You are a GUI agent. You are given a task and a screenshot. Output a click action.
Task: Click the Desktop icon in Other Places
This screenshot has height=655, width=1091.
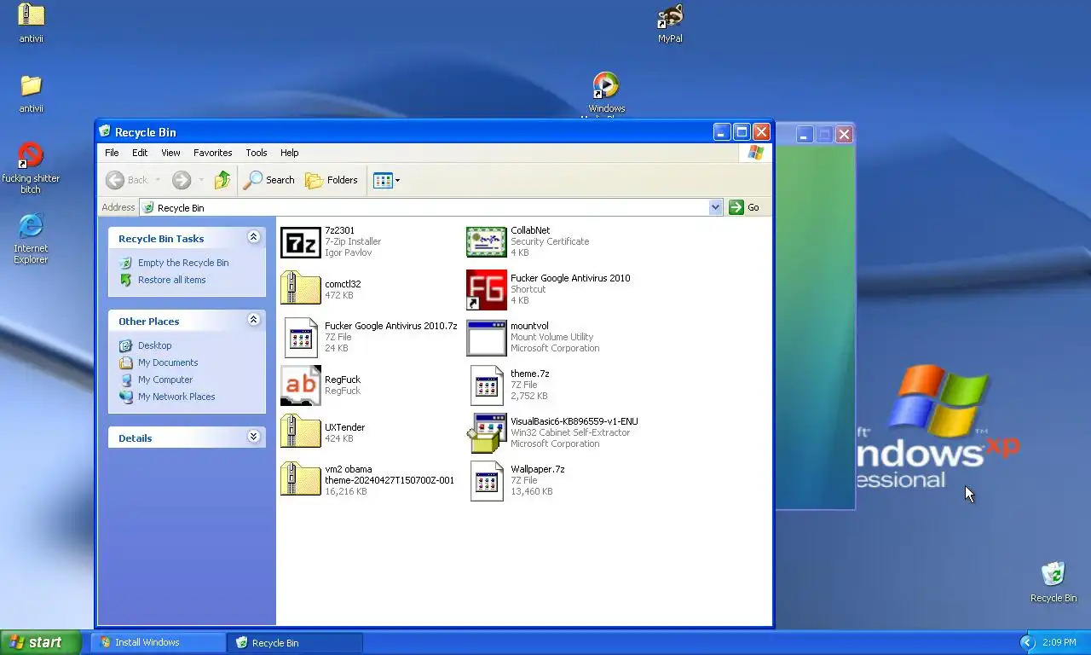click(x=126, y=345)
